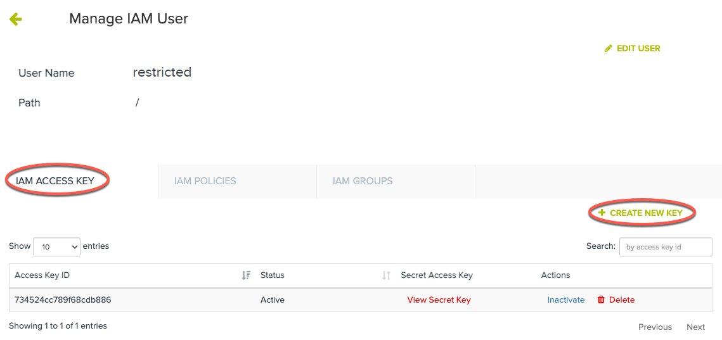Image resolution: width=722 pixels, height=340 pixels.
Task: Click CREATE NEW KEY button
Action: pyautogui.click(x=640, y=213)
